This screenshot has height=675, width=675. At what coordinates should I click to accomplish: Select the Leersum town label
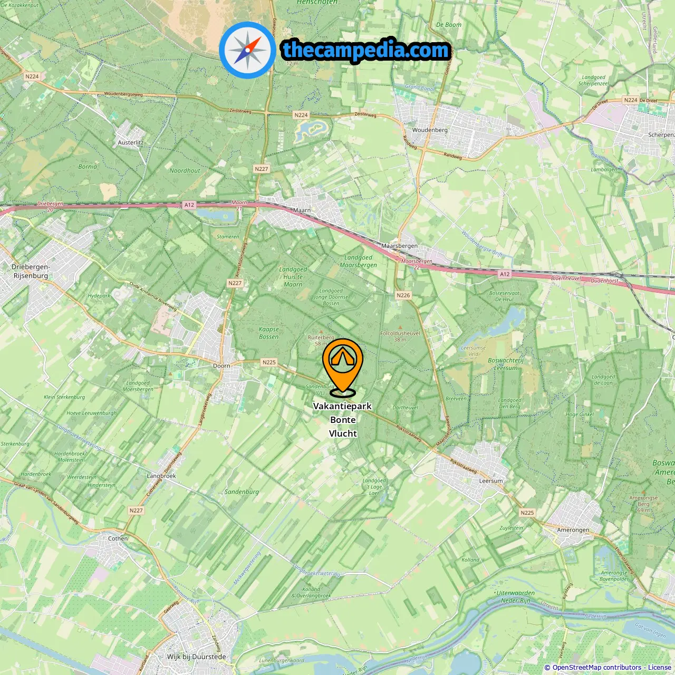pos(491,481)
